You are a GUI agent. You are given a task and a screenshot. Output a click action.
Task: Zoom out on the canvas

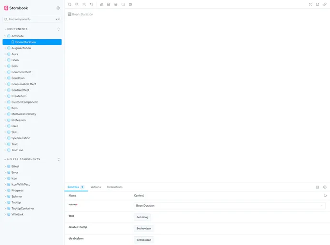click(x=84, y=4)
